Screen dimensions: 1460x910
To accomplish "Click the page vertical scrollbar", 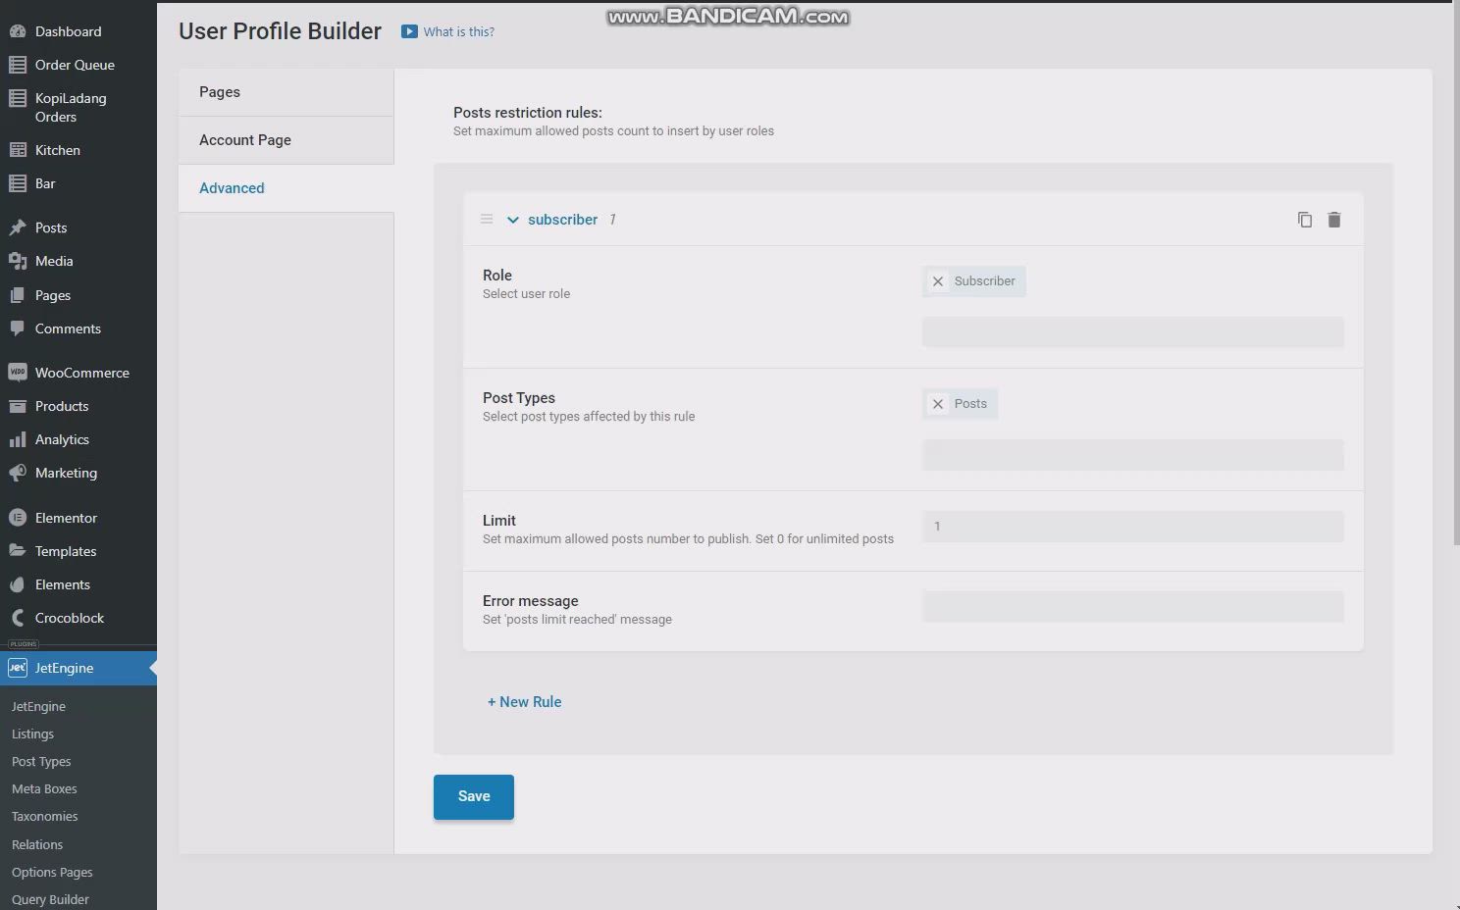I will pyautogui.click(x=1455, y=294).
